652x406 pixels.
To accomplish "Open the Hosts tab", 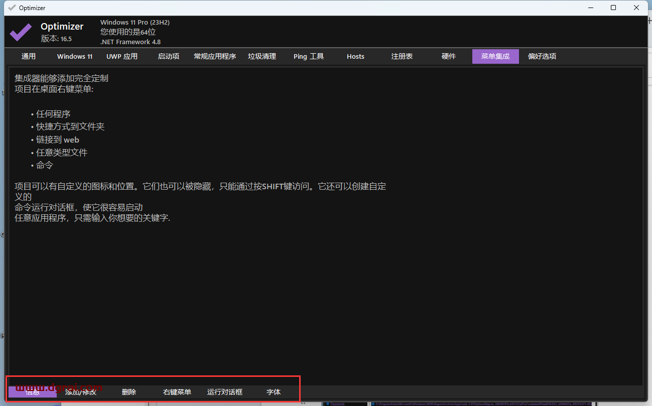I will pos(355,56).
